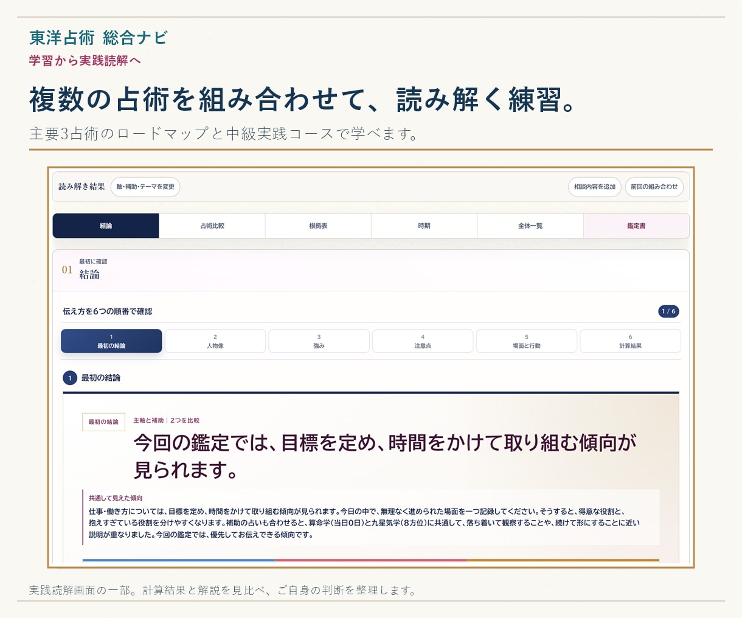742x618 pixels.
Task: Click the 読み解き結果 heading
Action: (x=81, y=187)
